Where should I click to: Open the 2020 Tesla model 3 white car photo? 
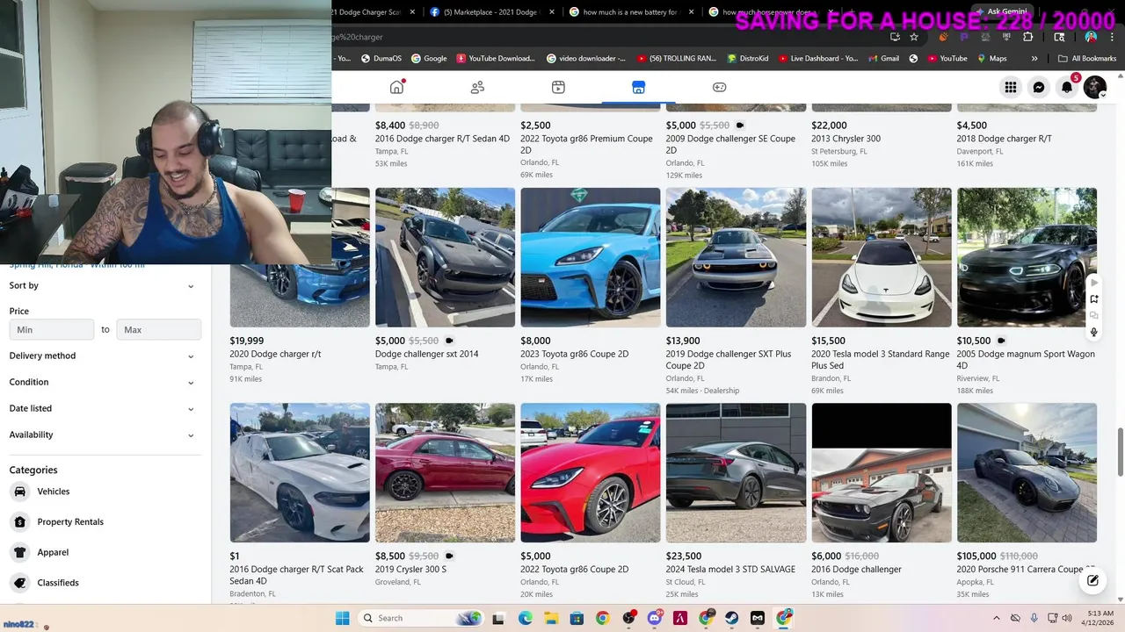(x=882, y=257)
